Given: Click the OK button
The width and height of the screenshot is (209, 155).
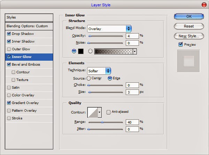Looking at the screenshot, I should [x=189, y=16].
